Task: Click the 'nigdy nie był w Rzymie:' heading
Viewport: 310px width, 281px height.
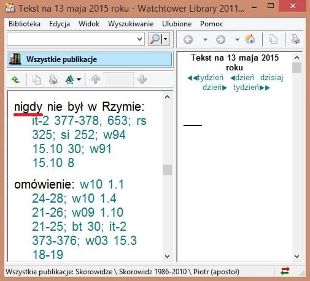Action: pyautogui.click(x=79, y=107)
